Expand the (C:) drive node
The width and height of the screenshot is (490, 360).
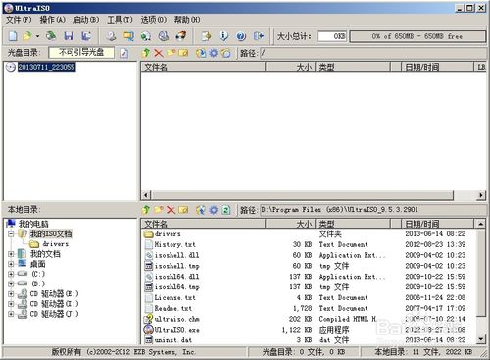[11, 274]
